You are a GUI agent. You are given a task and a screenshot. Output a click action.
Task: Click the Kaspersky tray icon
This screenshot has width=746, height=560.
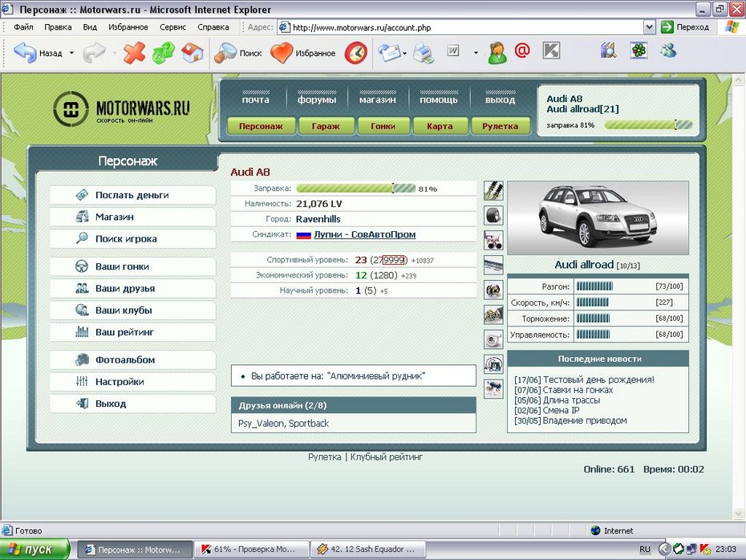click(705, 549)
